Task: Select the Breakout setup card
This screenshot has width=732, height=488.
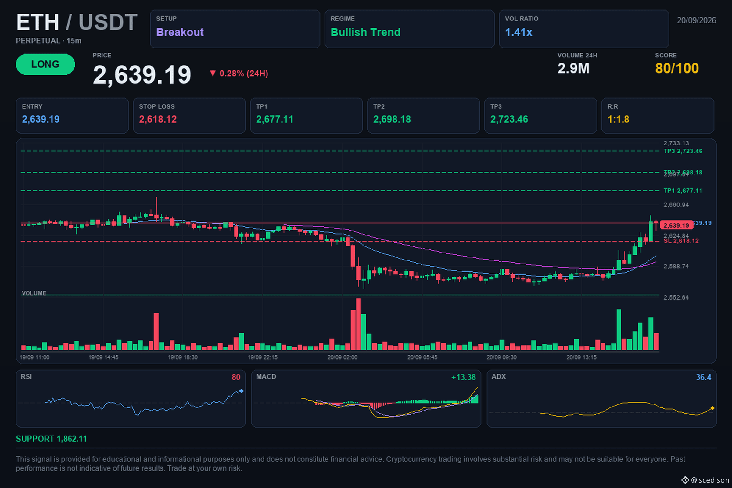Action: click(x=235, y=29)
